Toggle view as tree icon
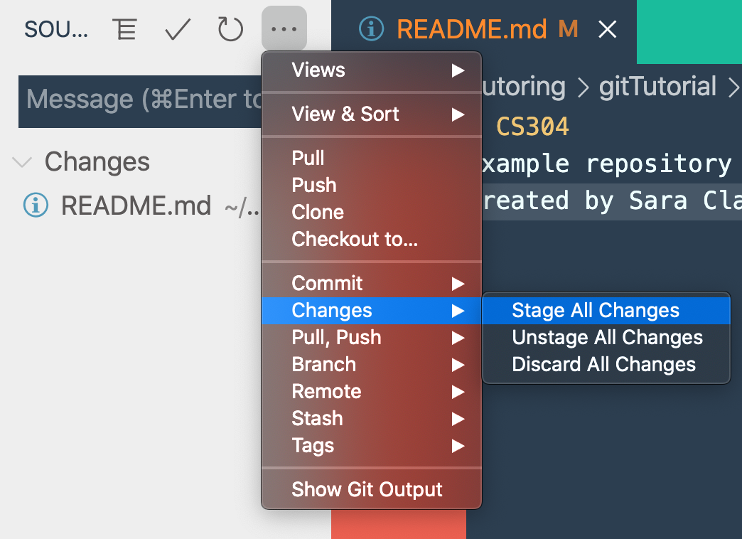Image resolution: width=742 pixels, height=539 pixels. [125, 29]
